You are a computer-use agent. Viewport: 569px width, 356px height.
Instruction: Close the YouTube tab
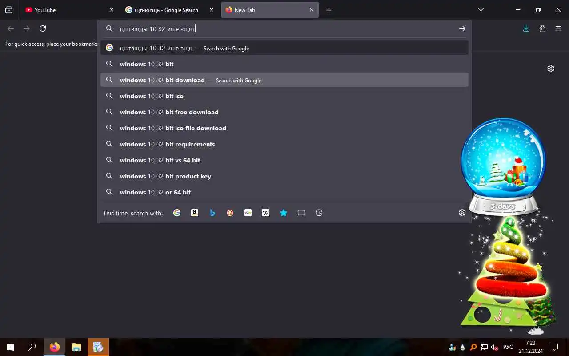[x=112, y=10]
